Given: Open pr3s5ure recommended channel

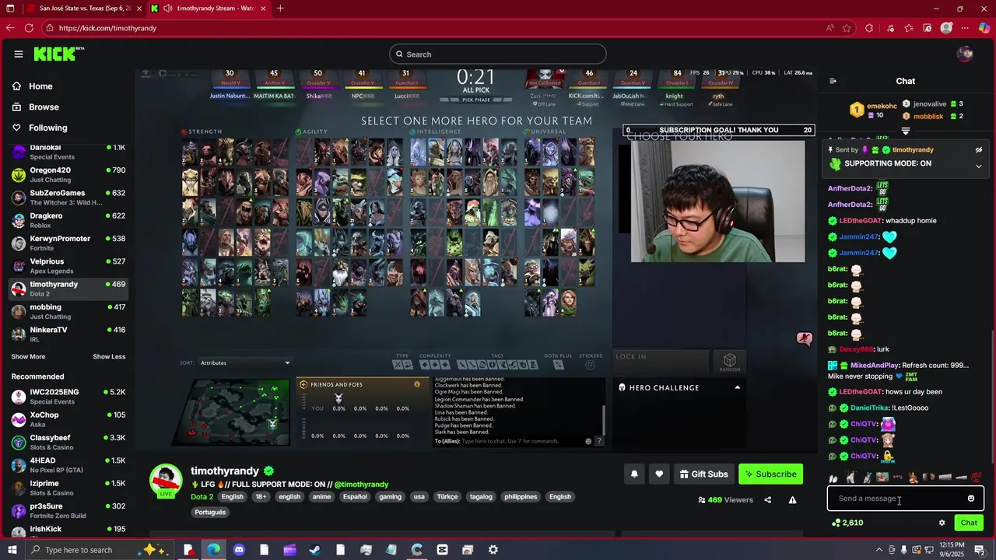Looking at the screenshot, I should click(68, 510).
